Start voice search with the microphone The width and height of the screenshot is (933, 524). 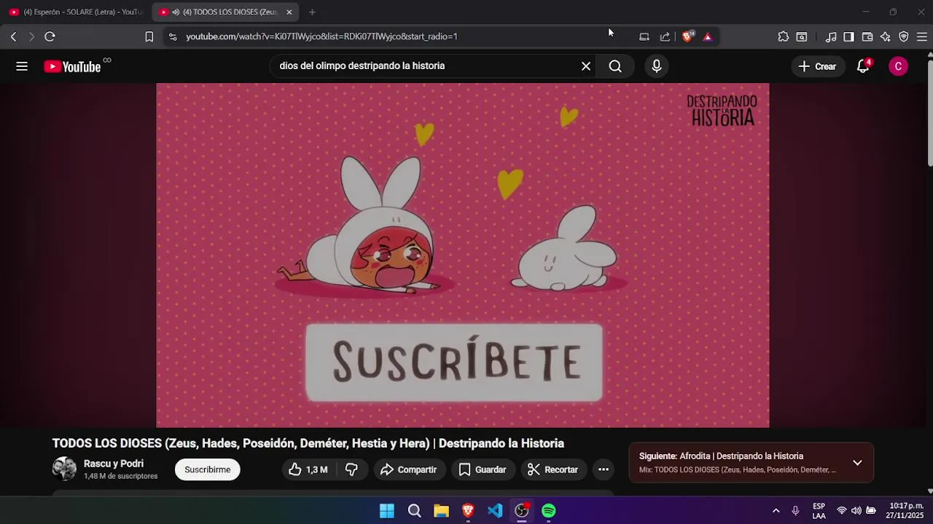coord(657,66)
